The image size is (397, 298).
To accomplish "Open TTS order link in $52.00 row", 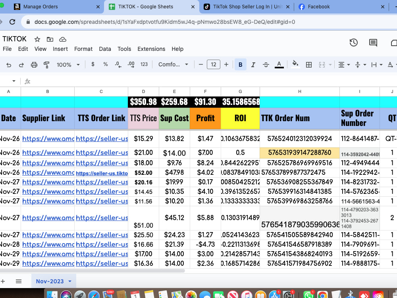I will tap(102, 173).
